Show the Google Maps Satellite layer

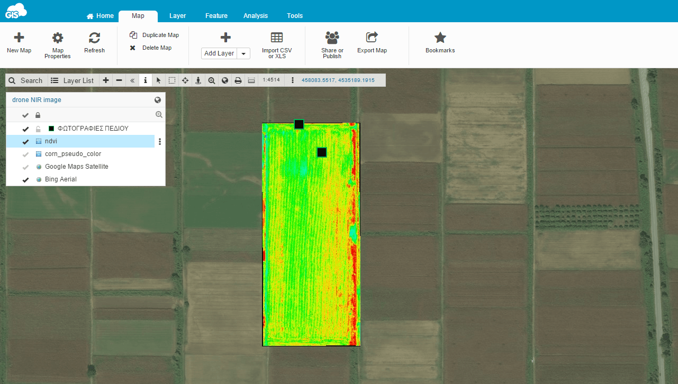point(25,167)
